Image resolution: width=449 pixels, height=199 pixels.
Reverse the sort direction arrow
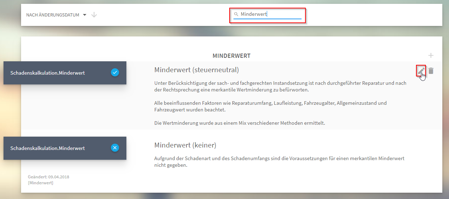tap(94, 15)
